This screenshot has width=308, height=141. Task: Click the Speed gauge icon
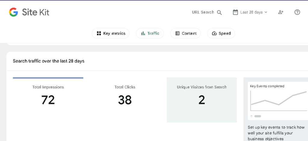[214, 33]
